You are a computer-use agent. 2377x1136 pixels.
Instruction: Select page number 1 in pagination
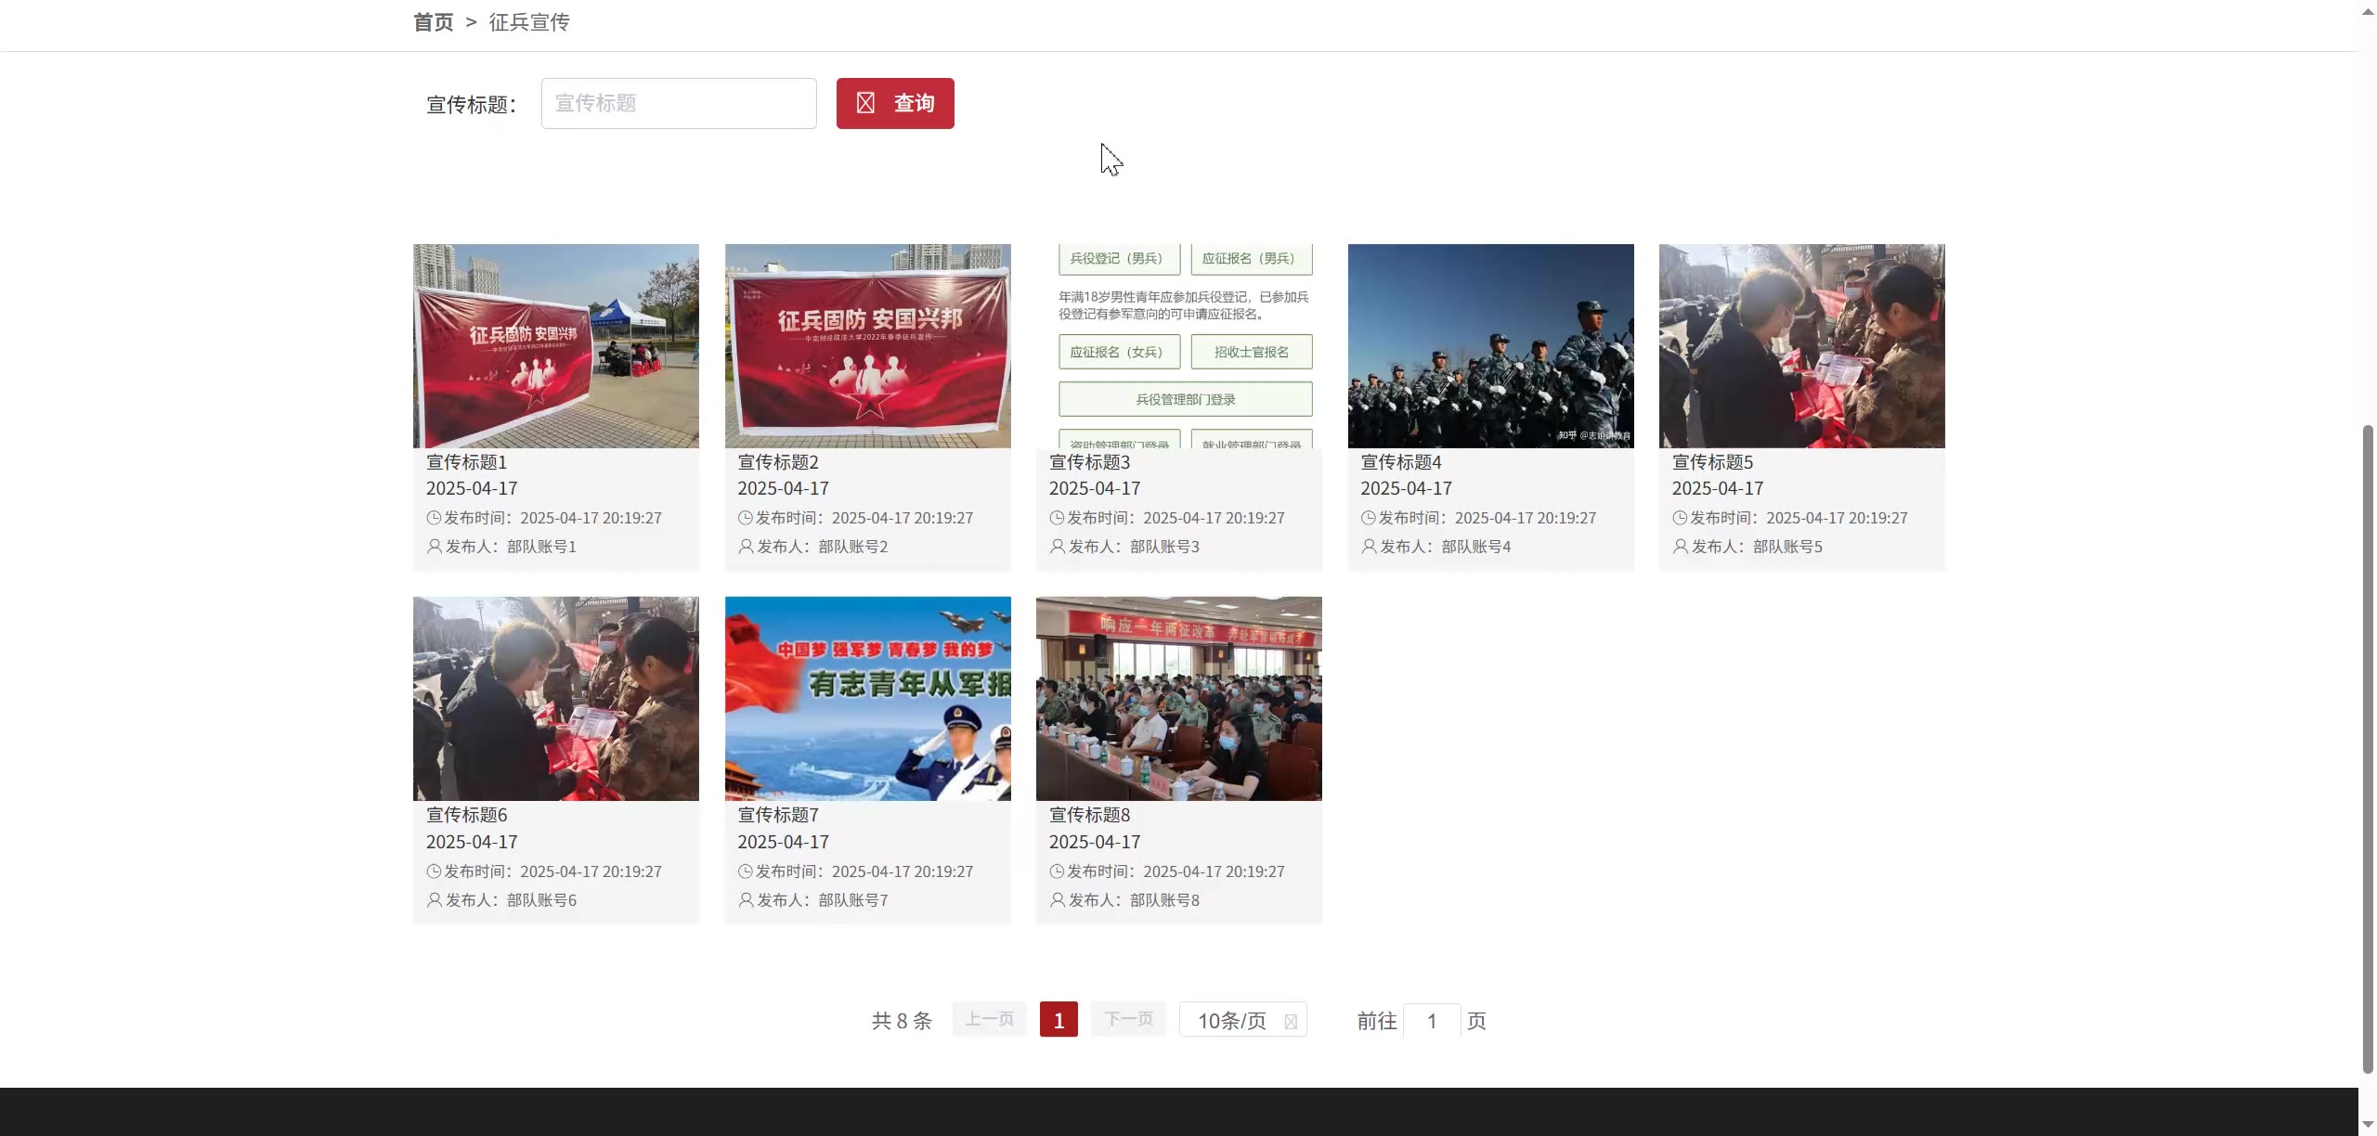click(1059, 1020)
